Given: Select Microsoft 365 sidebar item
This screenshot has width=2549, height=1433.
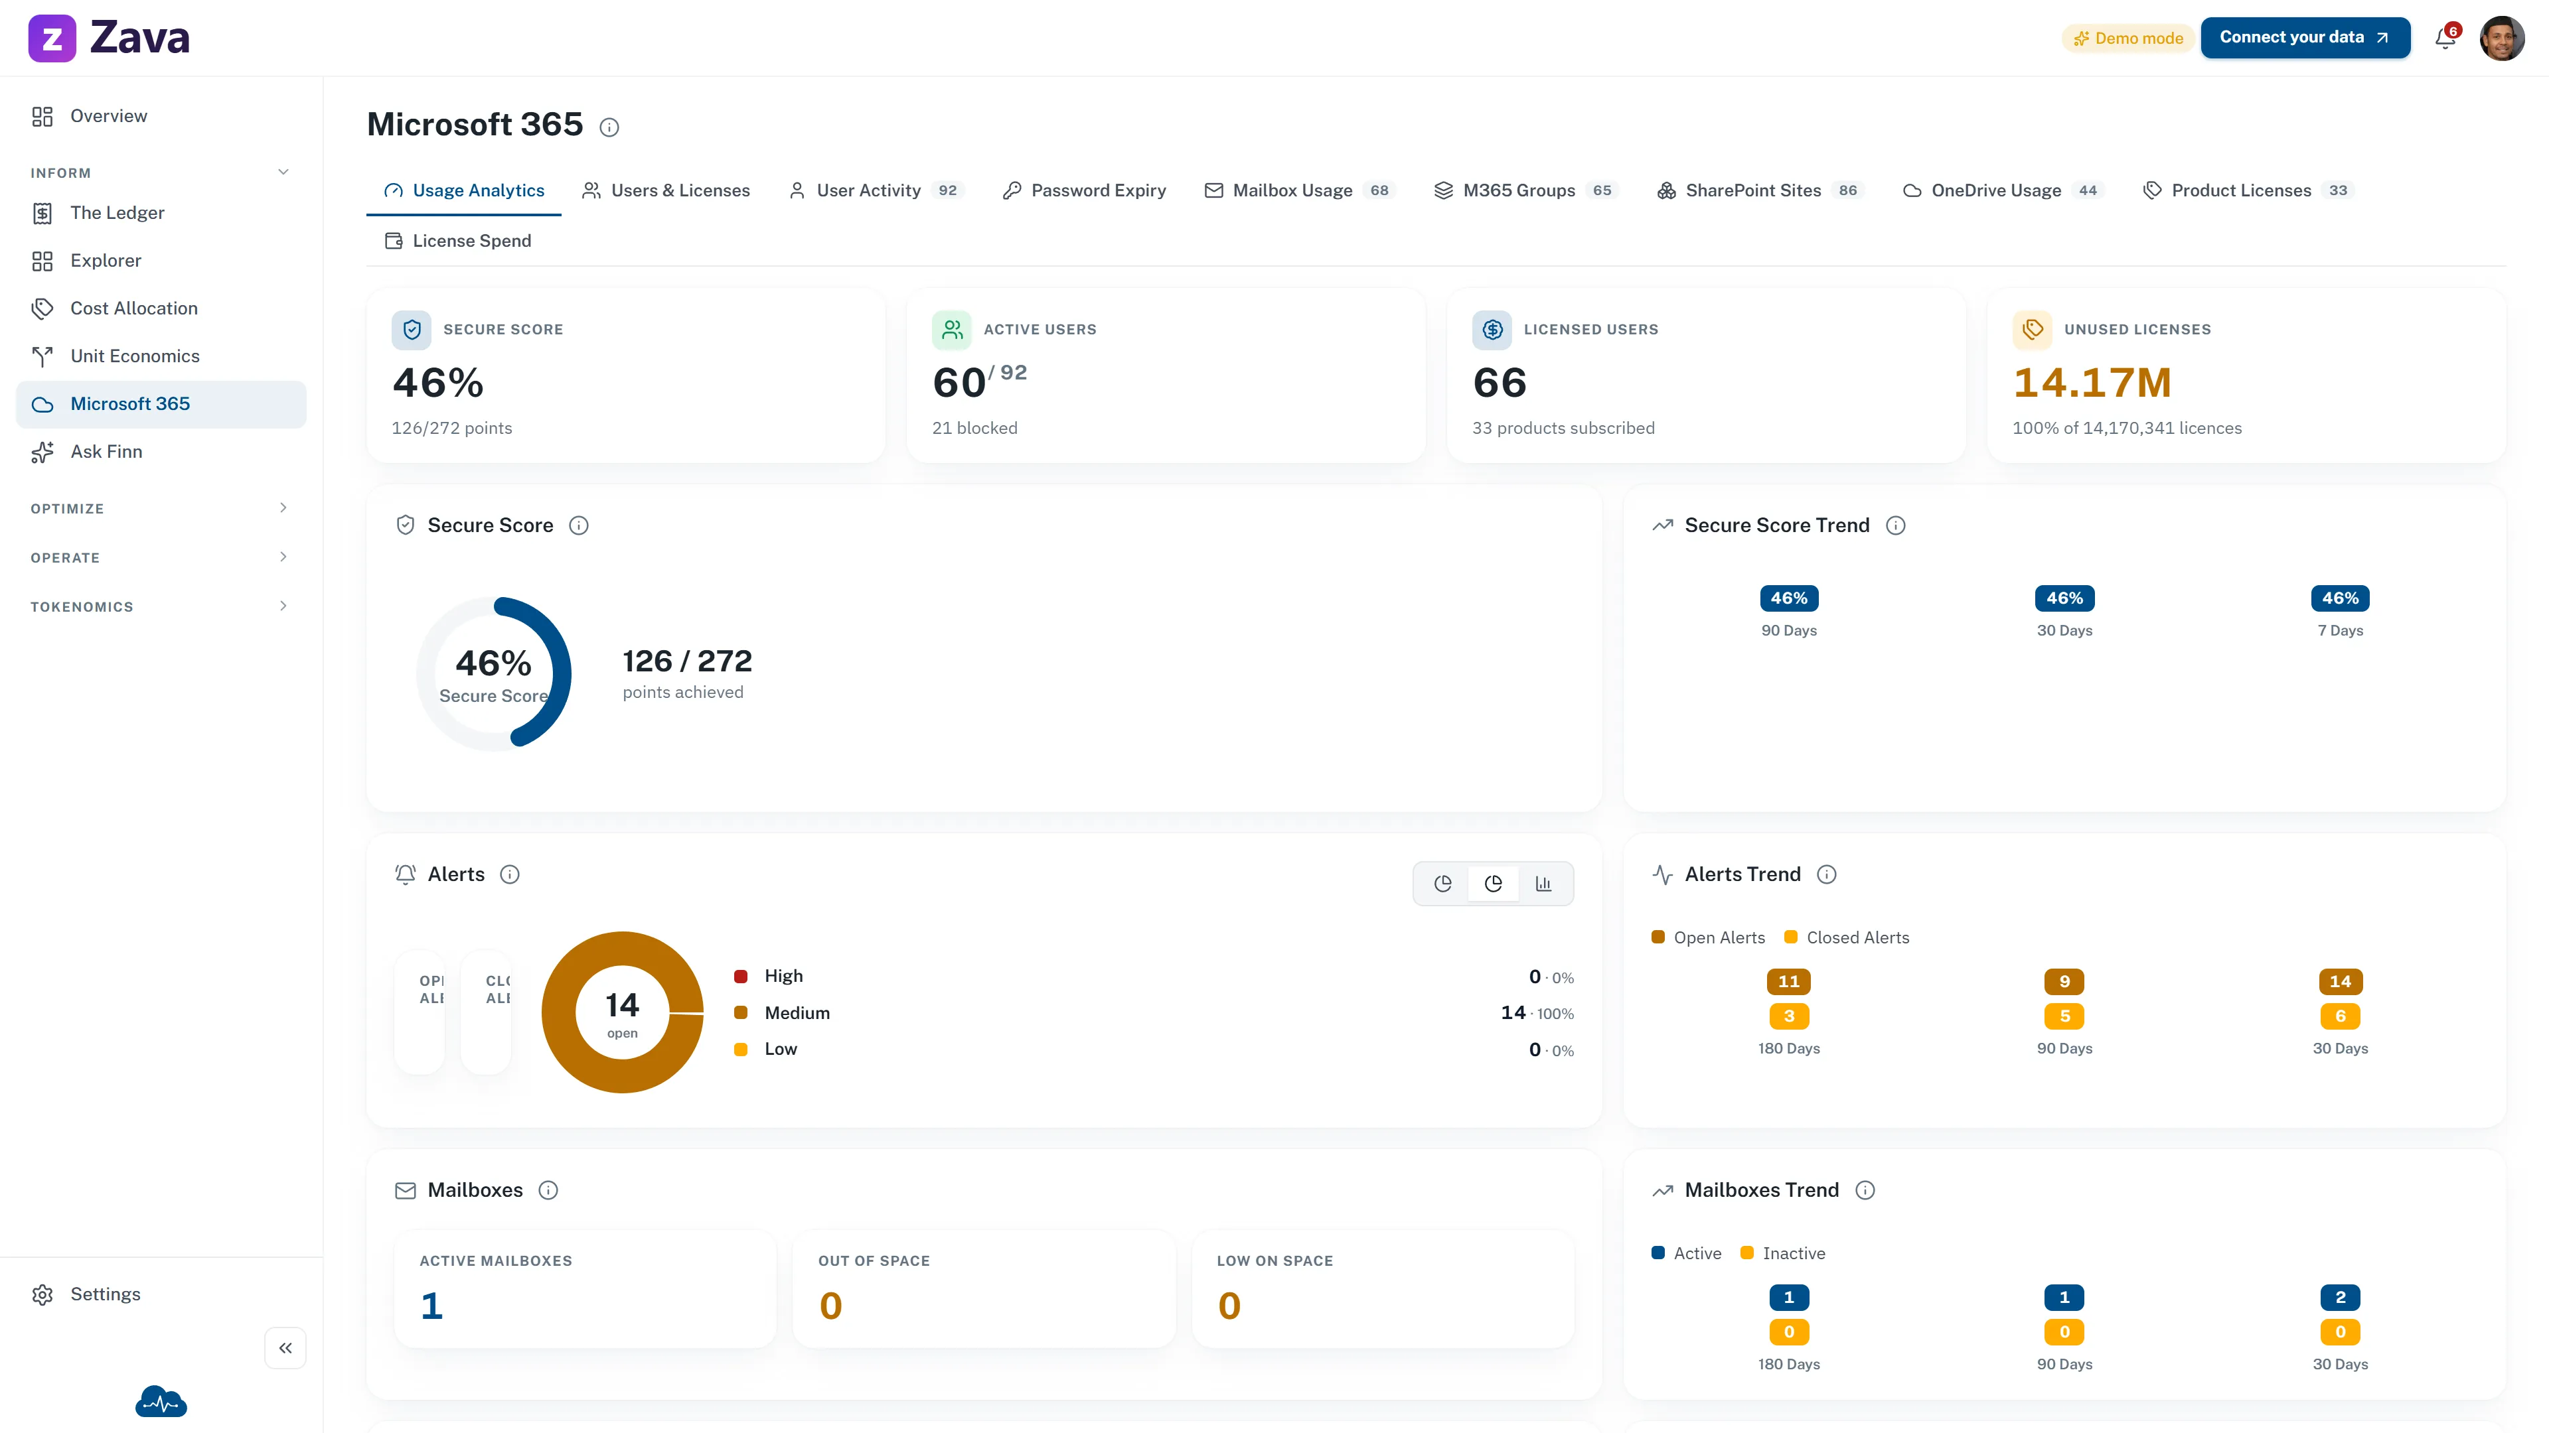Looking at the screenshot, I should click(x=161, y=403).
